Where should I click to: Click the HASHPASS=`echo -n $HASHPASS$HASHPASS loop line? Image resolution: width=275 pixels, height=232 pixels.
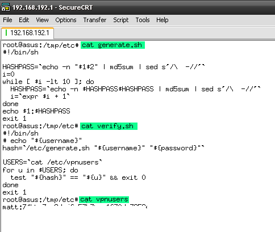coord(135,89)
